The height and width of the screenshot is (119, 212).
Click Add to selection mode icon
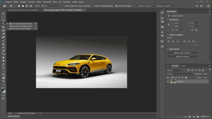pyautogui.click(x=23, y=6)
